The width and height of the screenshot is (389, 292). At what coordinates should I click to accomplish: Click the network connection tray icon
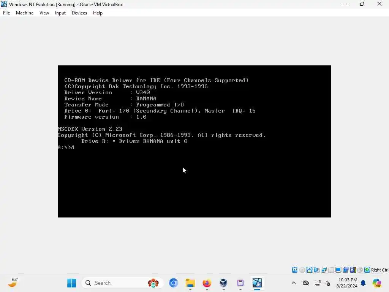click(318, 283)
